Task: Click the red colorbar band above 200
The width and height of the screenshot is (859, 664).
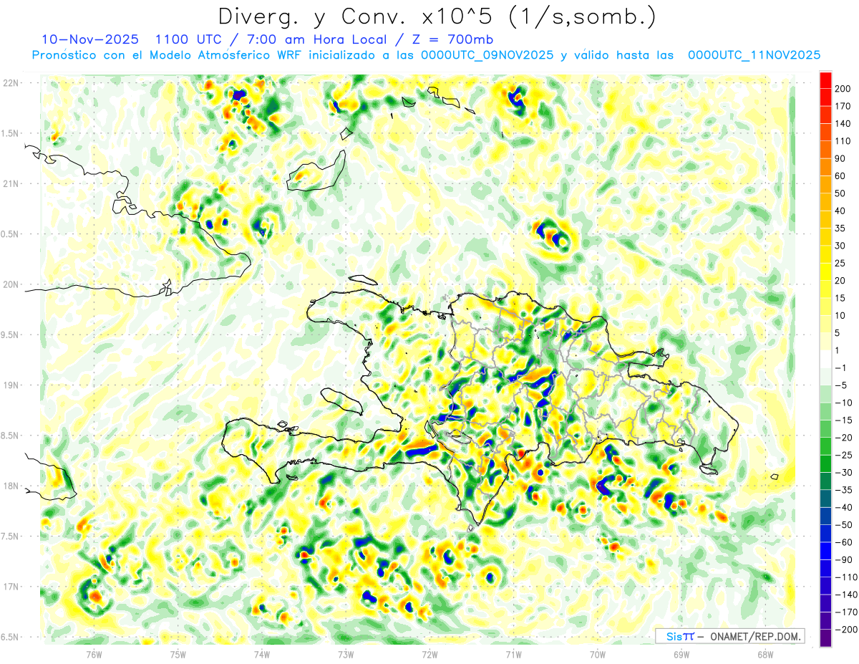Action: coord(825,80)
